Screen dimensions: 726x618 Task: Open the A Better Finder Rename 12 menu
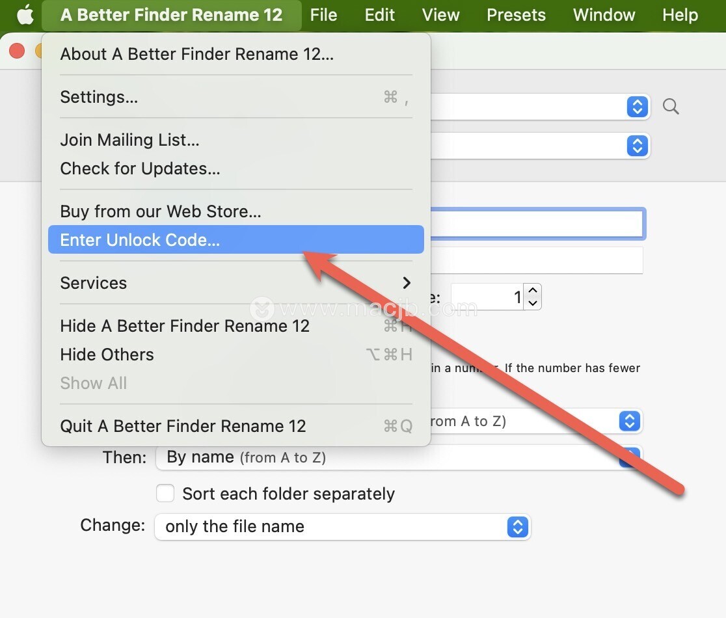[x=171, y=15]
